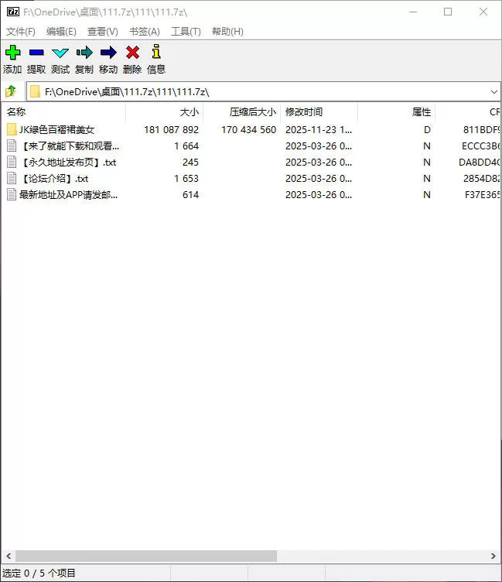The width and height of the screenshot is (502, 582).
Task: Select the file 【永久地址发布页】.txt
Action: pos(68,163)
